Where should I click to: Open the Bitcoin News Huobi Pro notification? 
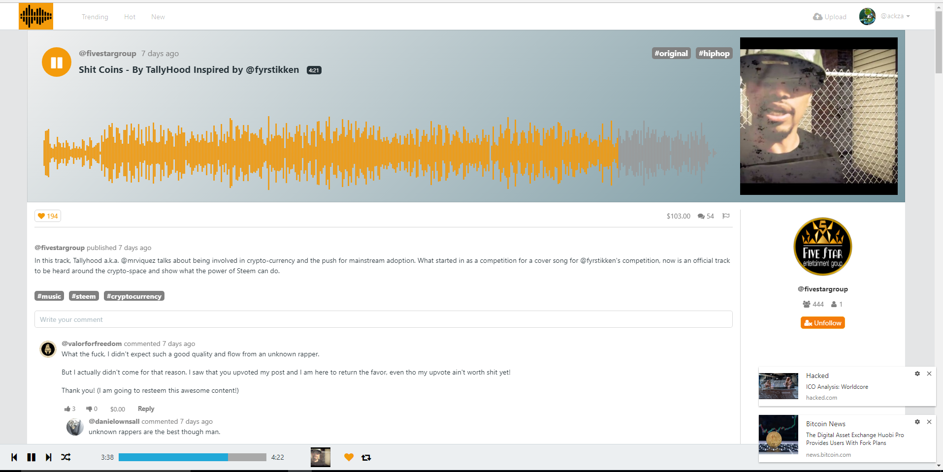pyautogui.click(x=847, y=439)
